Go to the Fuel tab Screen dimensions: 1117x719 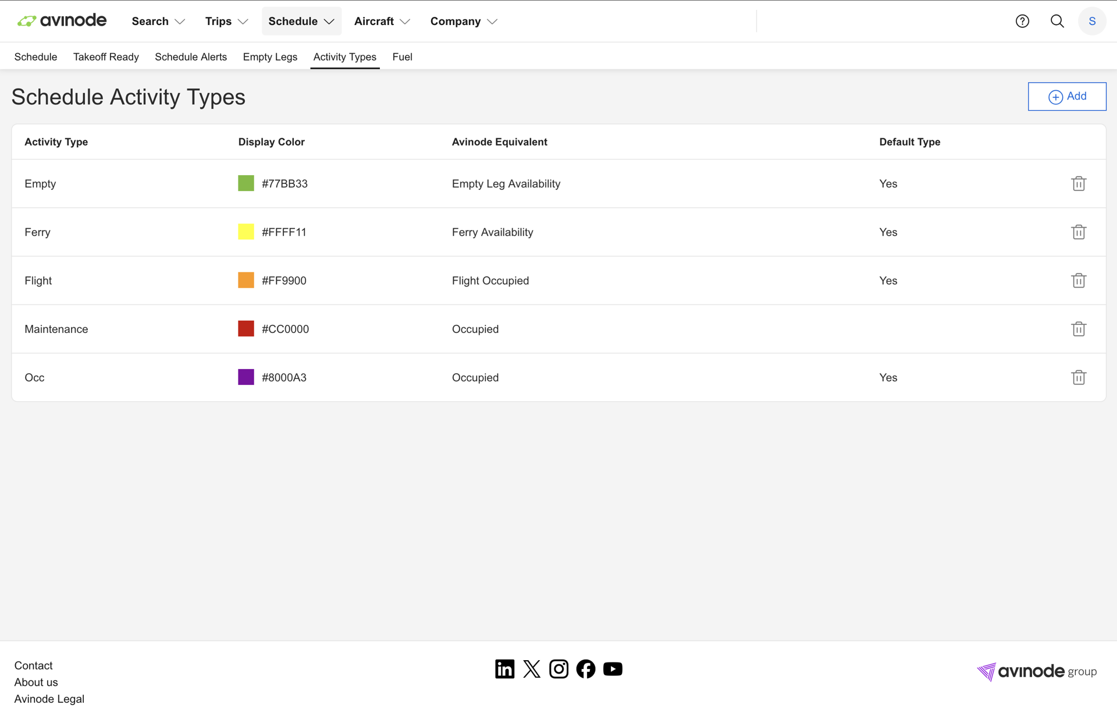pyautogui.click(x=402, y=57)
